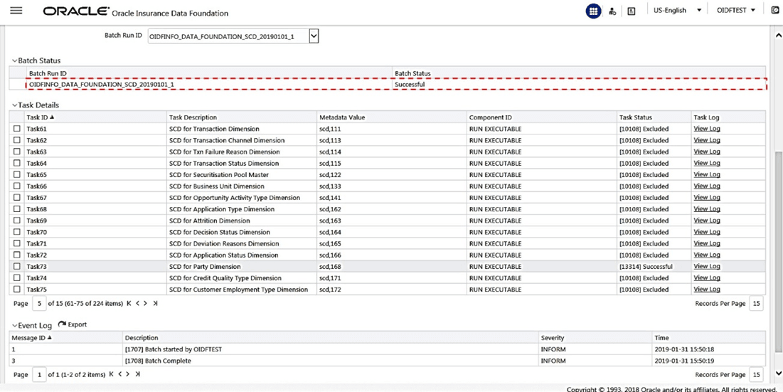This screenshot has height=392, width=783.
Task: Check the Task71 checkbox
Action: [x=17, y=244]
